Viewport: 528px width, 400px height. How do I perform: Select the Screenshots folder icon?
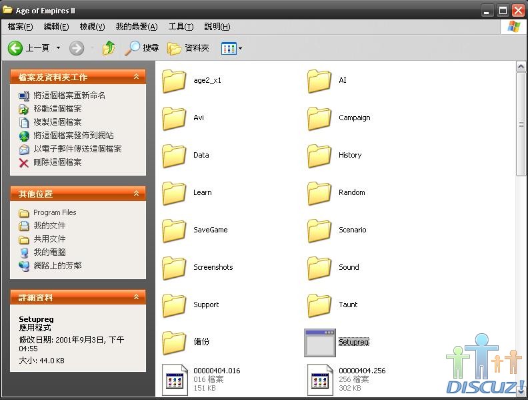(174, 268)
